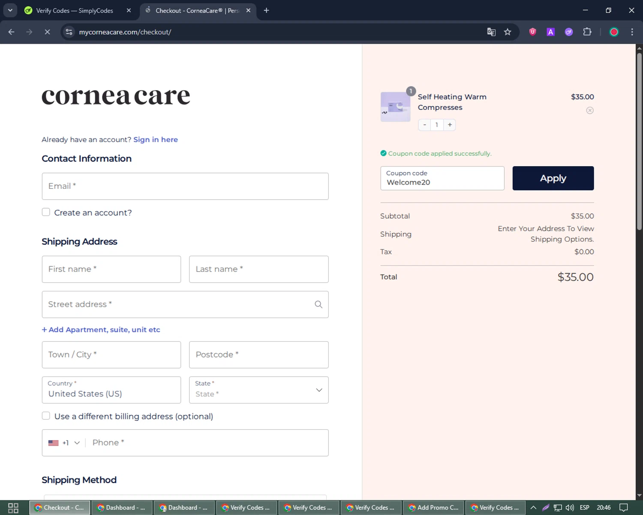Viewport: 643px width, 515px height.
Task: Click the product thumbnail image
Action: click(395, 106)
